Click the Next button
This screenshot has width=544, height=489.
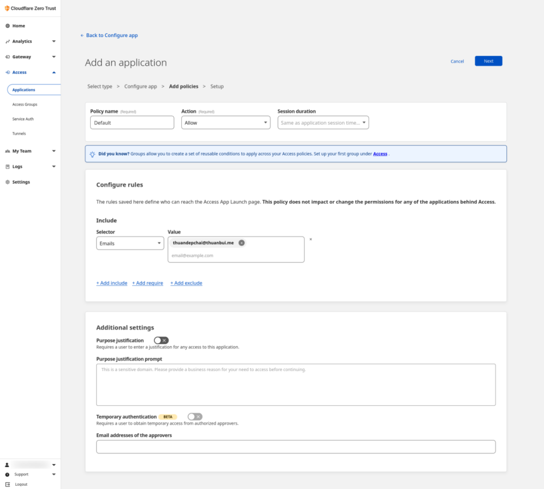(489, 61)
